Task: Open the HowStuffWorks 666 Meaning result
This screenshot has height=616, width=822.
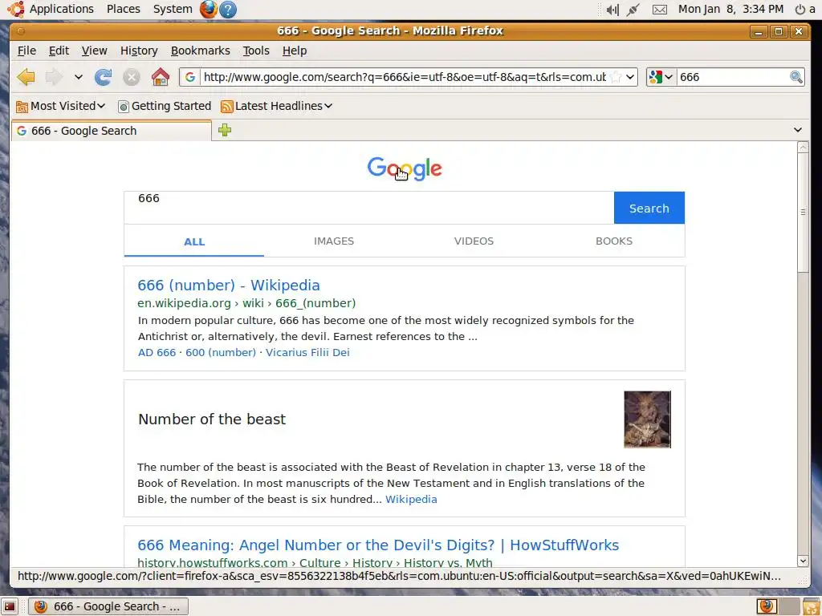Action: [378, 545]
